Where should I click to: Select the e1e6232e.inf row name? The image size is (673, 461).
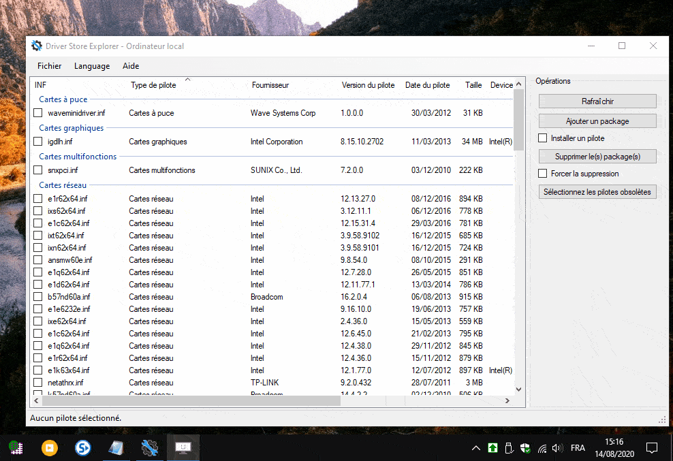pyautogui.click(x=69, y=309)
